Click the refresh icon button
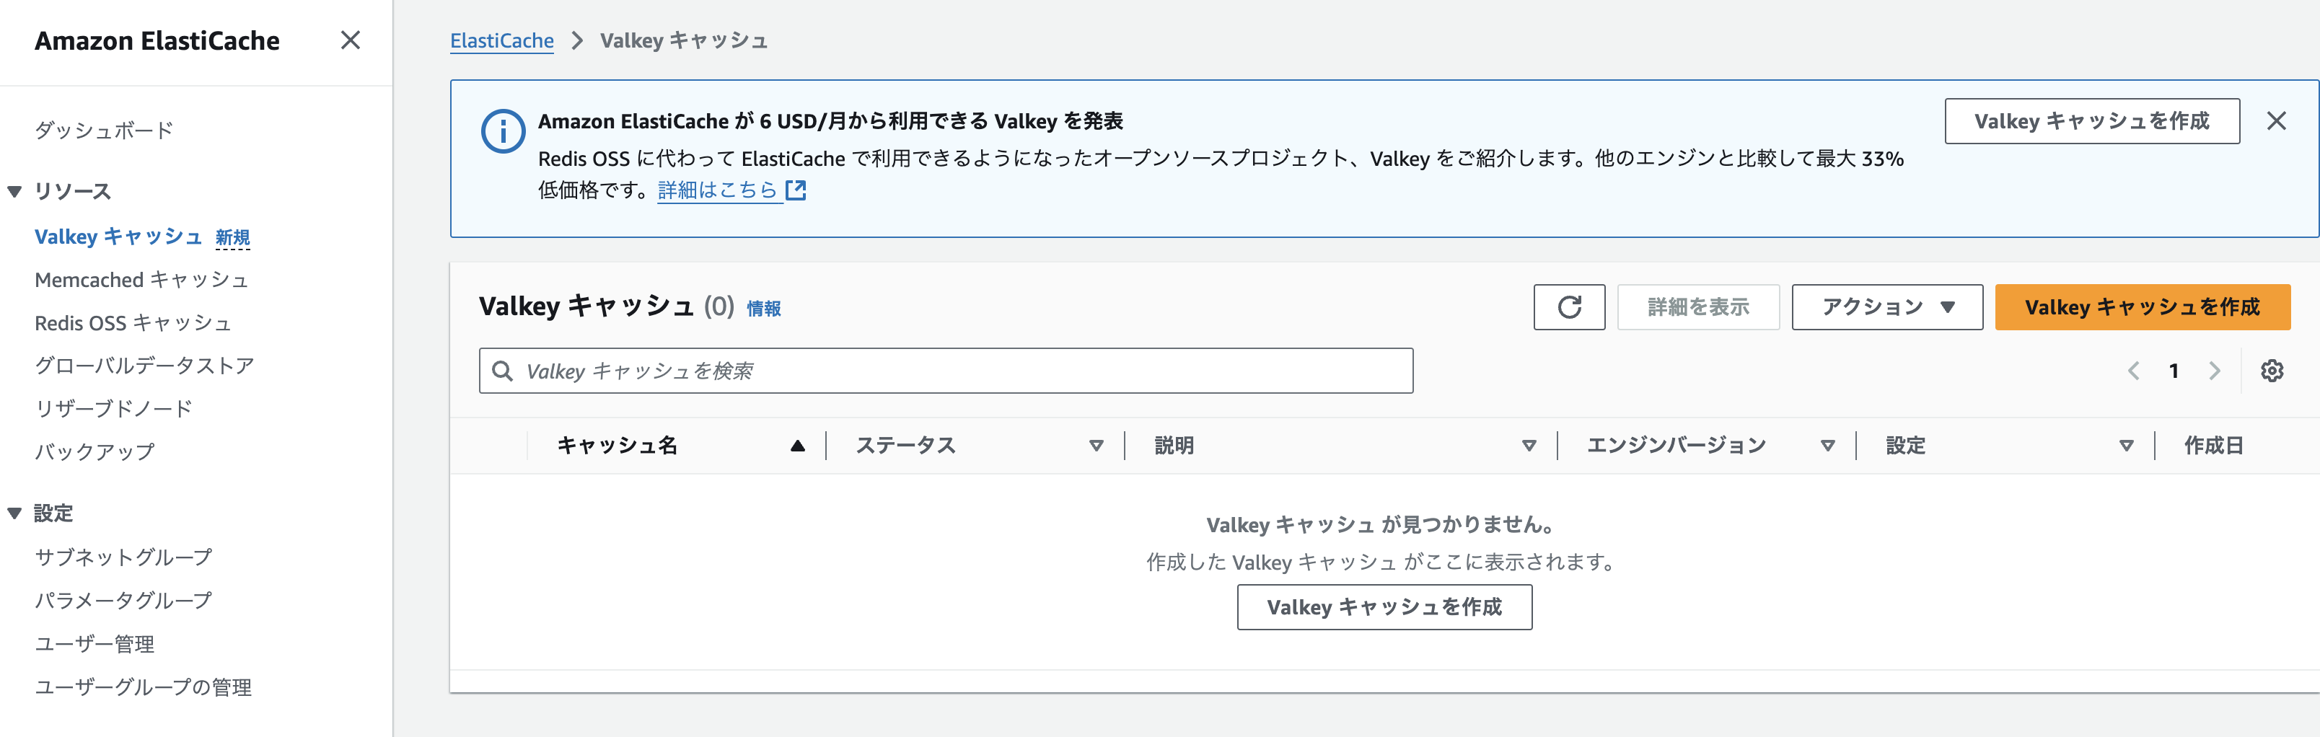Image resolution: width=2320 pixels, height=737 pixels. pyautogui.click(x=1568, y=307)
